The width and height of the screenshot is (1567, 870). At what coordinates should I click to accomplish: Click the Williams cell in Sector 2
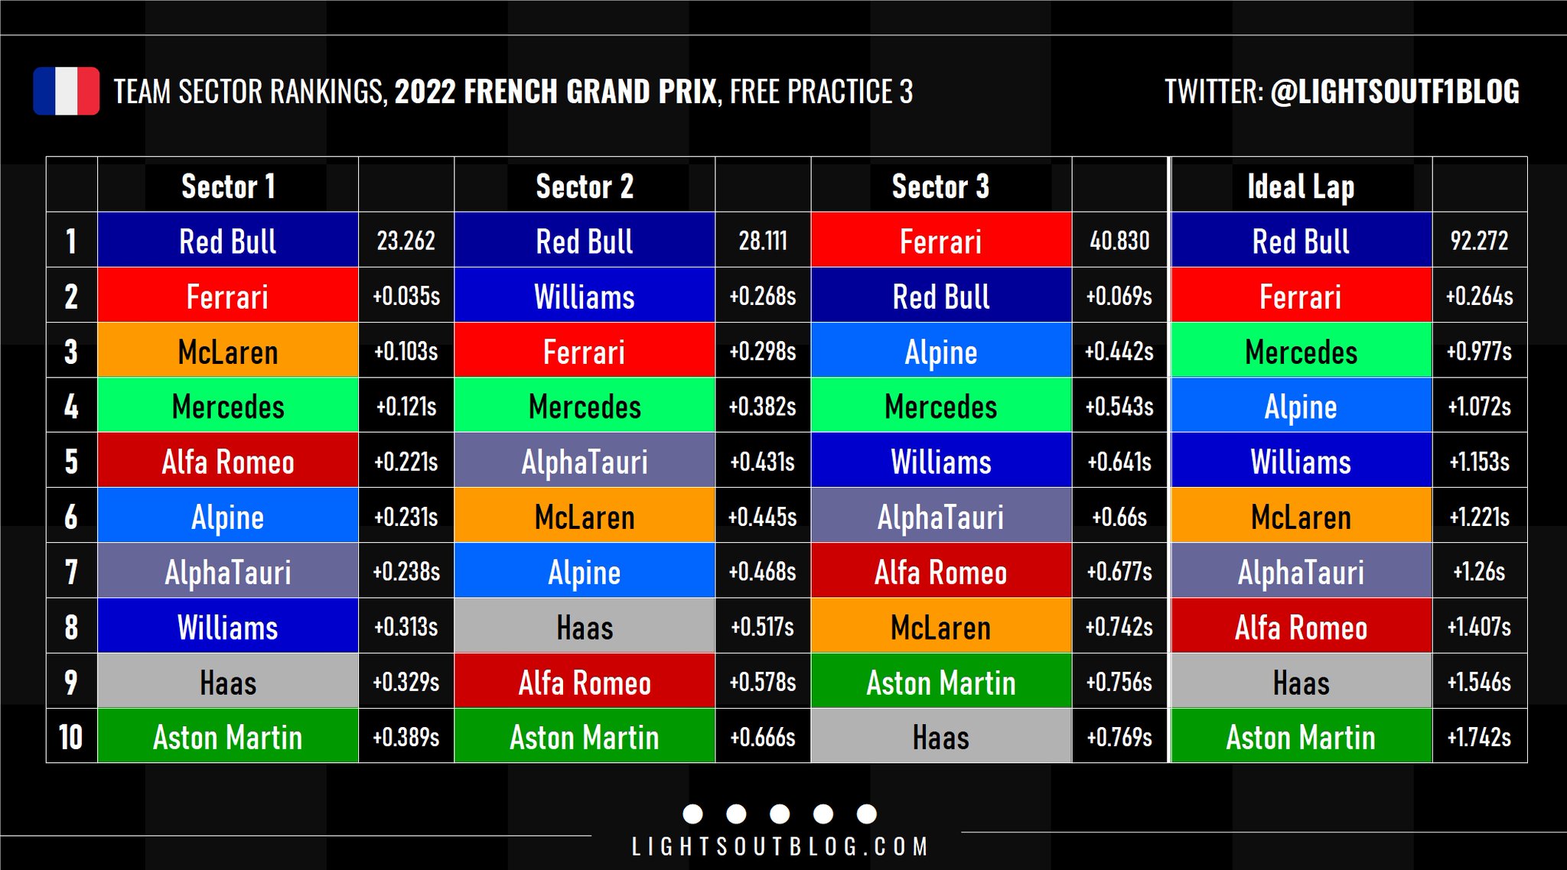pyautogui.click(x=585, y=297)
